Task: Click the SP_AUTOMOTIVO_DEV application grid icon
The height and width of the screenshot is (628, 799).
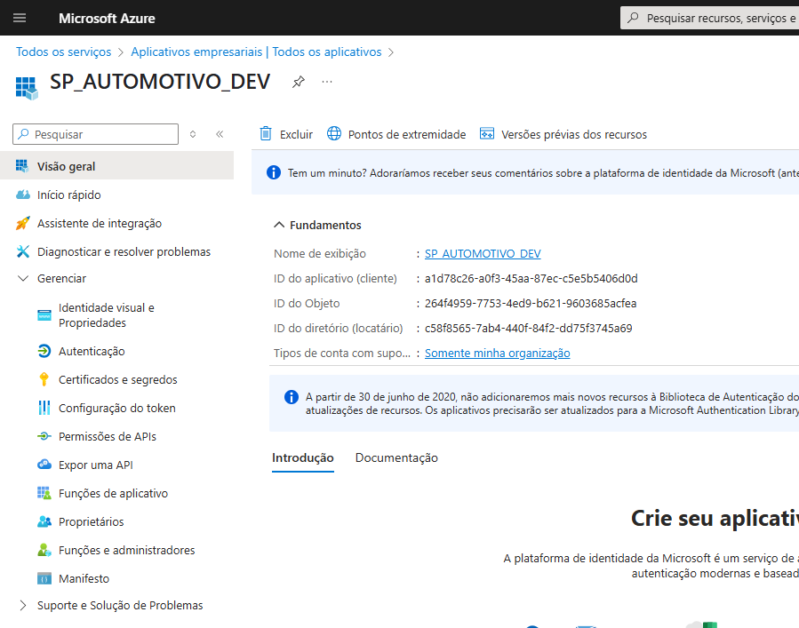Action: [27, 88]
